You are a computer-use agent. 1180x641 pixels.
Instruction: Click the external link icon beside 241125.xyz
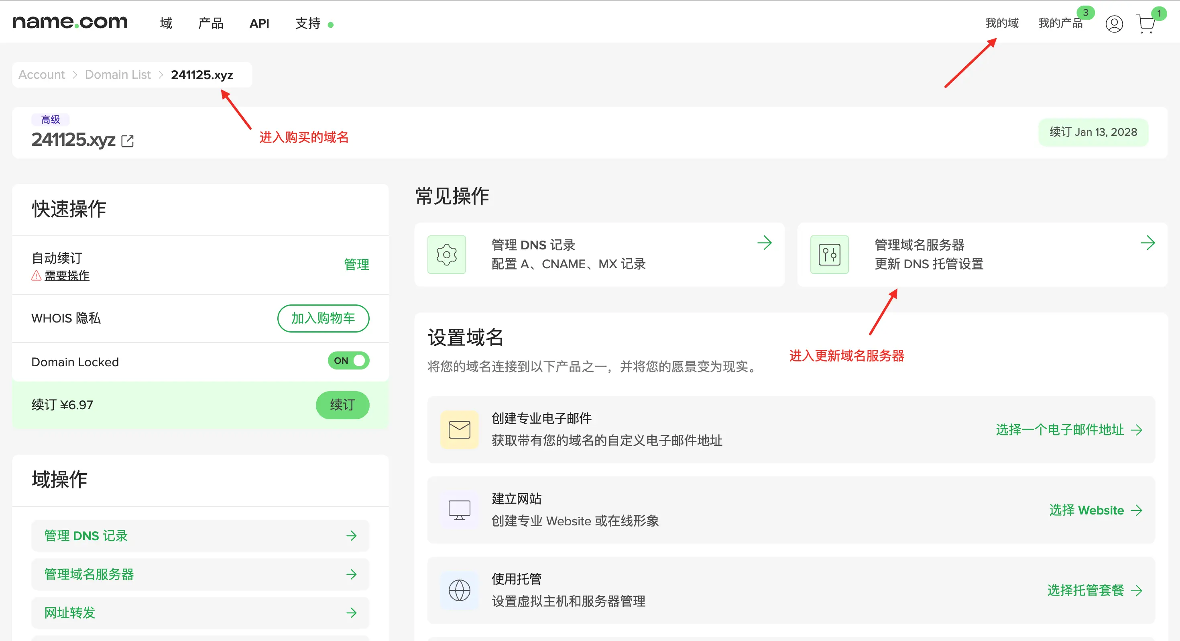(x=127, y=141)
